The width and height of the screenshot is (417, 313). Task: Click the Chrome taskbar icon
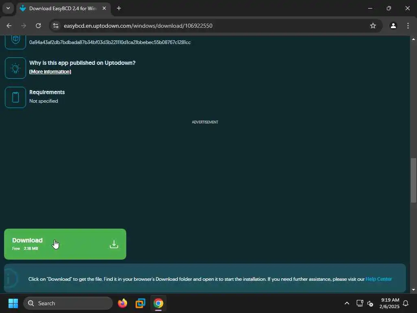158,303
